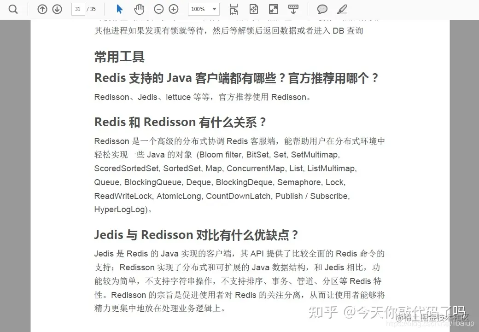Select the highlighter pen tool

coord(342,10)
